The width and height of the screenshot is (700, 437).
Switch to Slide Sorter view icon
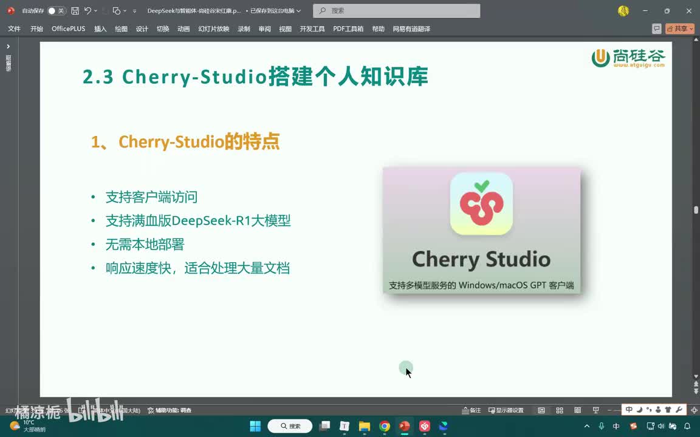point(560,410)
